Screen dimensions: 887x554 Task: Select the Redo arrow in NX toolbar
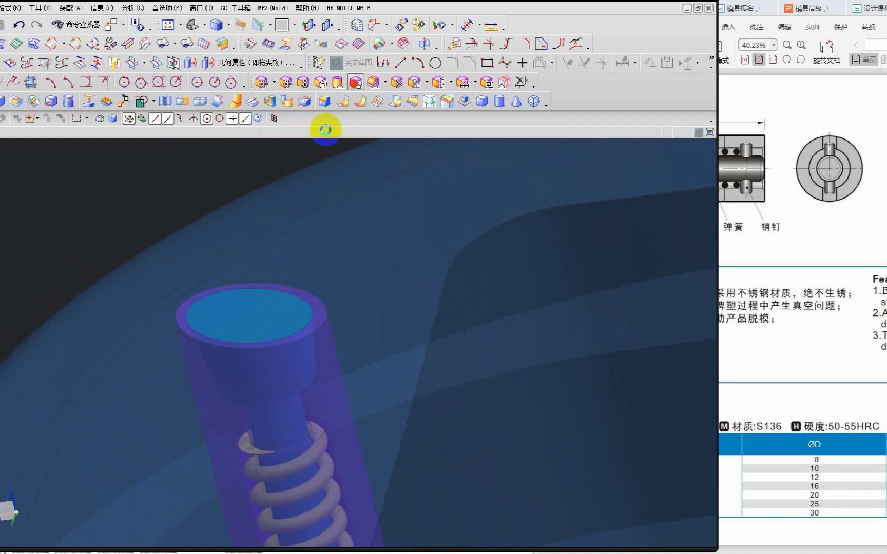(36, 24)
